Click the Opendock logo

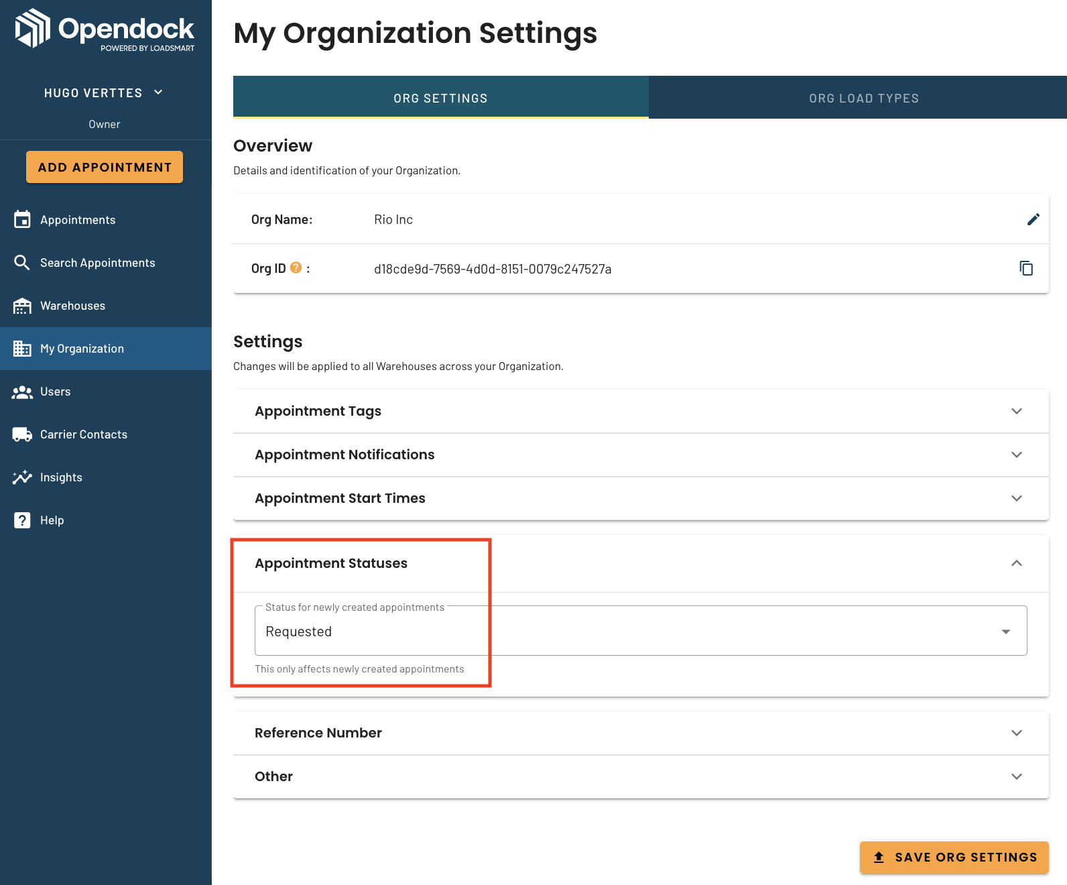click(x=105, y=30)
